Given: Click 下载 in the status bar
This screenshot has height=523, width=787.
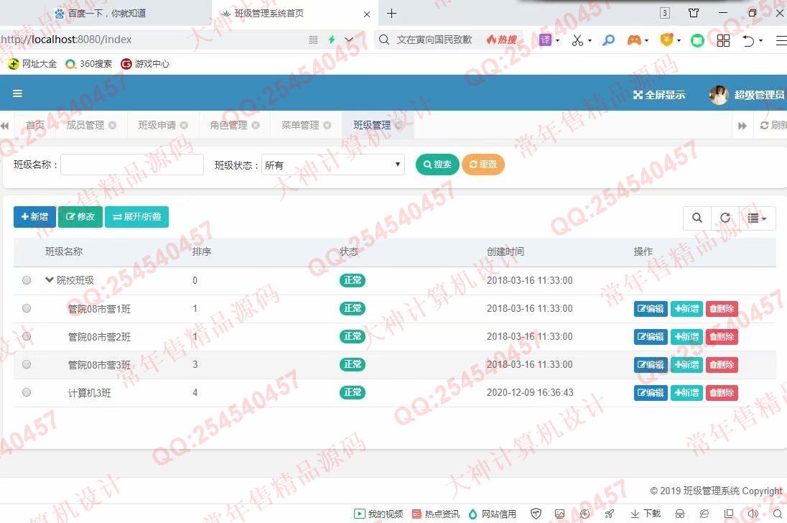Looking at the screenshot, I should point(646,514).
